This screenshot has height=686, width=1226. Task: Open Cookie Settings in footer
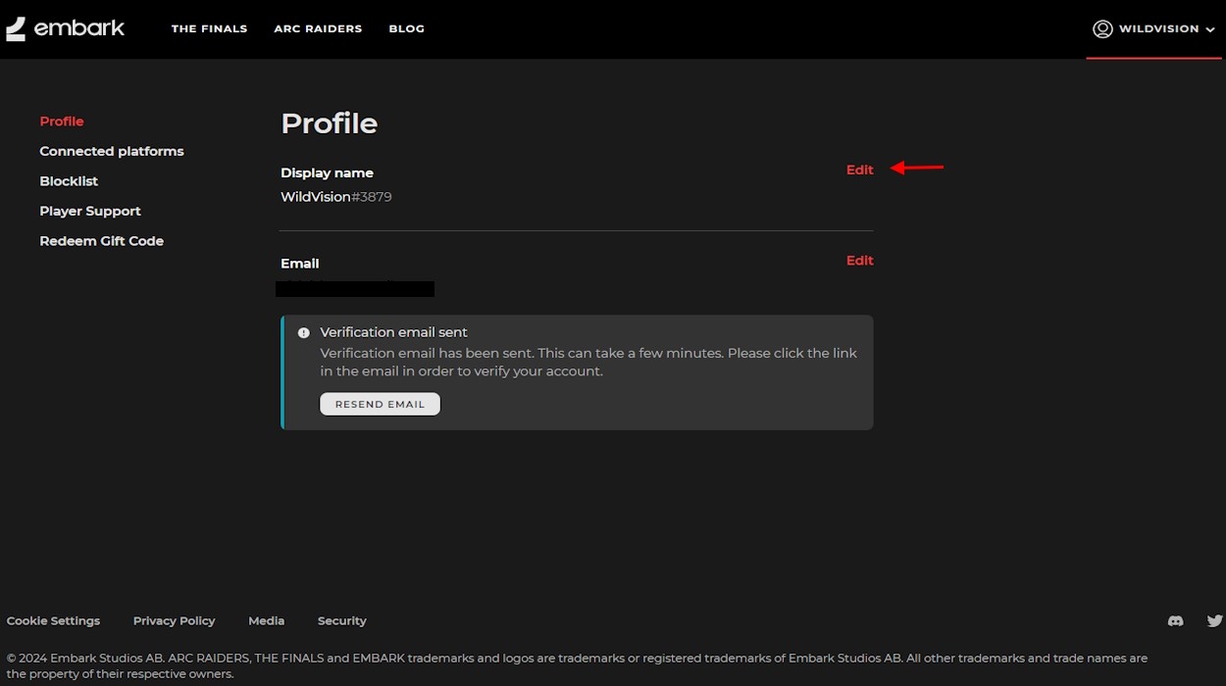pos(53,620)
